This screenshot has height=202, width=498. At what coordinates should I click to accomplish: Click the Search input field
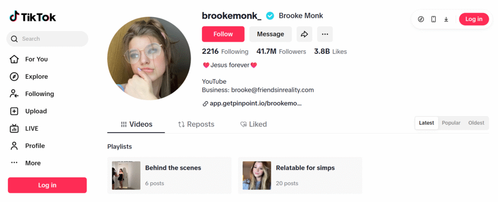point(51,39)
